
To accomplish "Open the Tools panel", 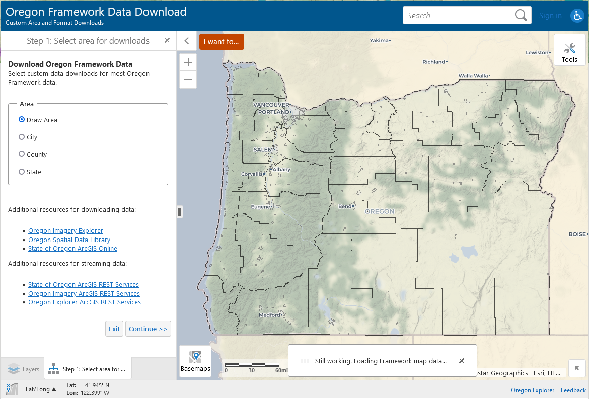I will click(x=569, y=50).
